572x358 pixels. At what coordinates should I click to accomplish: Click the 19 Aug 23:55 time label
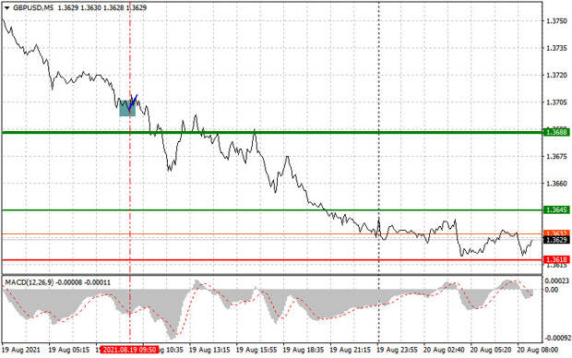click(397, 350)
